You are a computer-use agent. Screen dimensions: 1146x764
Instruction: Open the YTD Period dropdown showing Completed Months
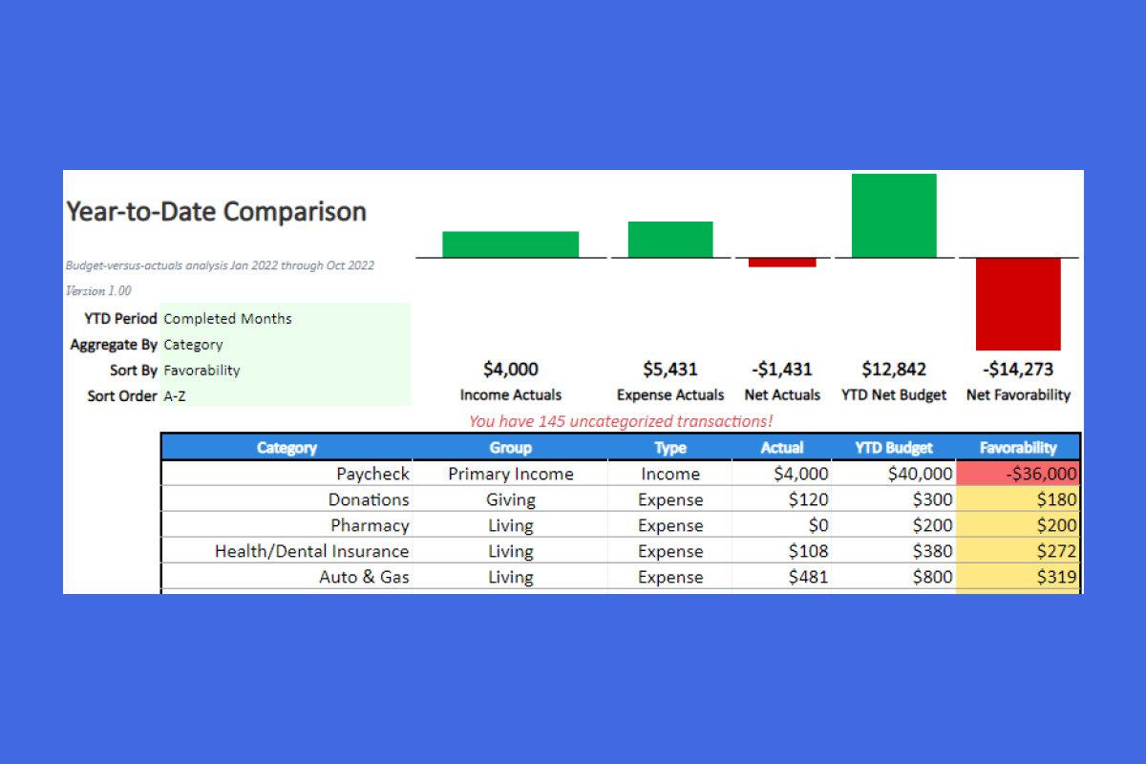click(286, 319)
